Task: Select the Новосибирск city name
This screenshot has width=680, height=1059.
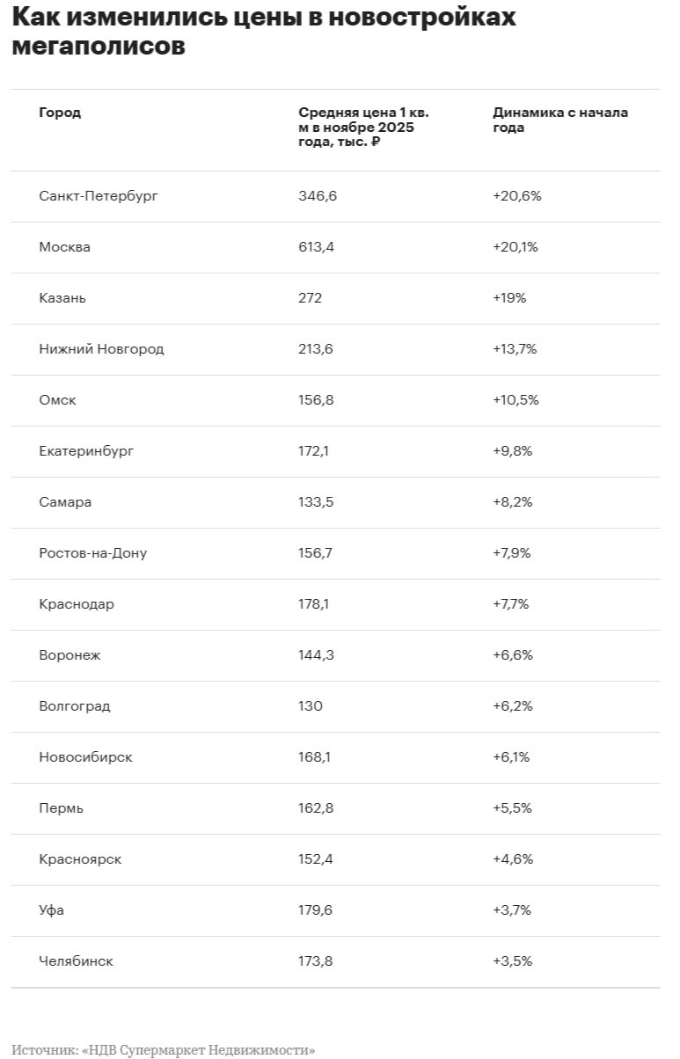Action: pyautogui.click(x=85, y=757)
